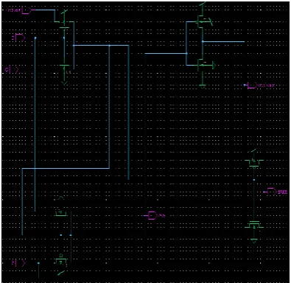Select the ground symbol under the top-right inverter
This screenshot has height=283, width=291.
tap(203, 86)
